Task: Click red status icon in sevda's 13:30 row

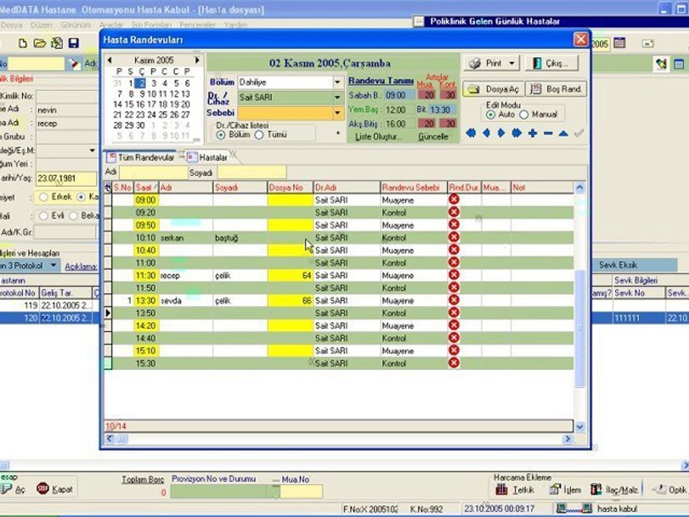Action: coord(454,300)
